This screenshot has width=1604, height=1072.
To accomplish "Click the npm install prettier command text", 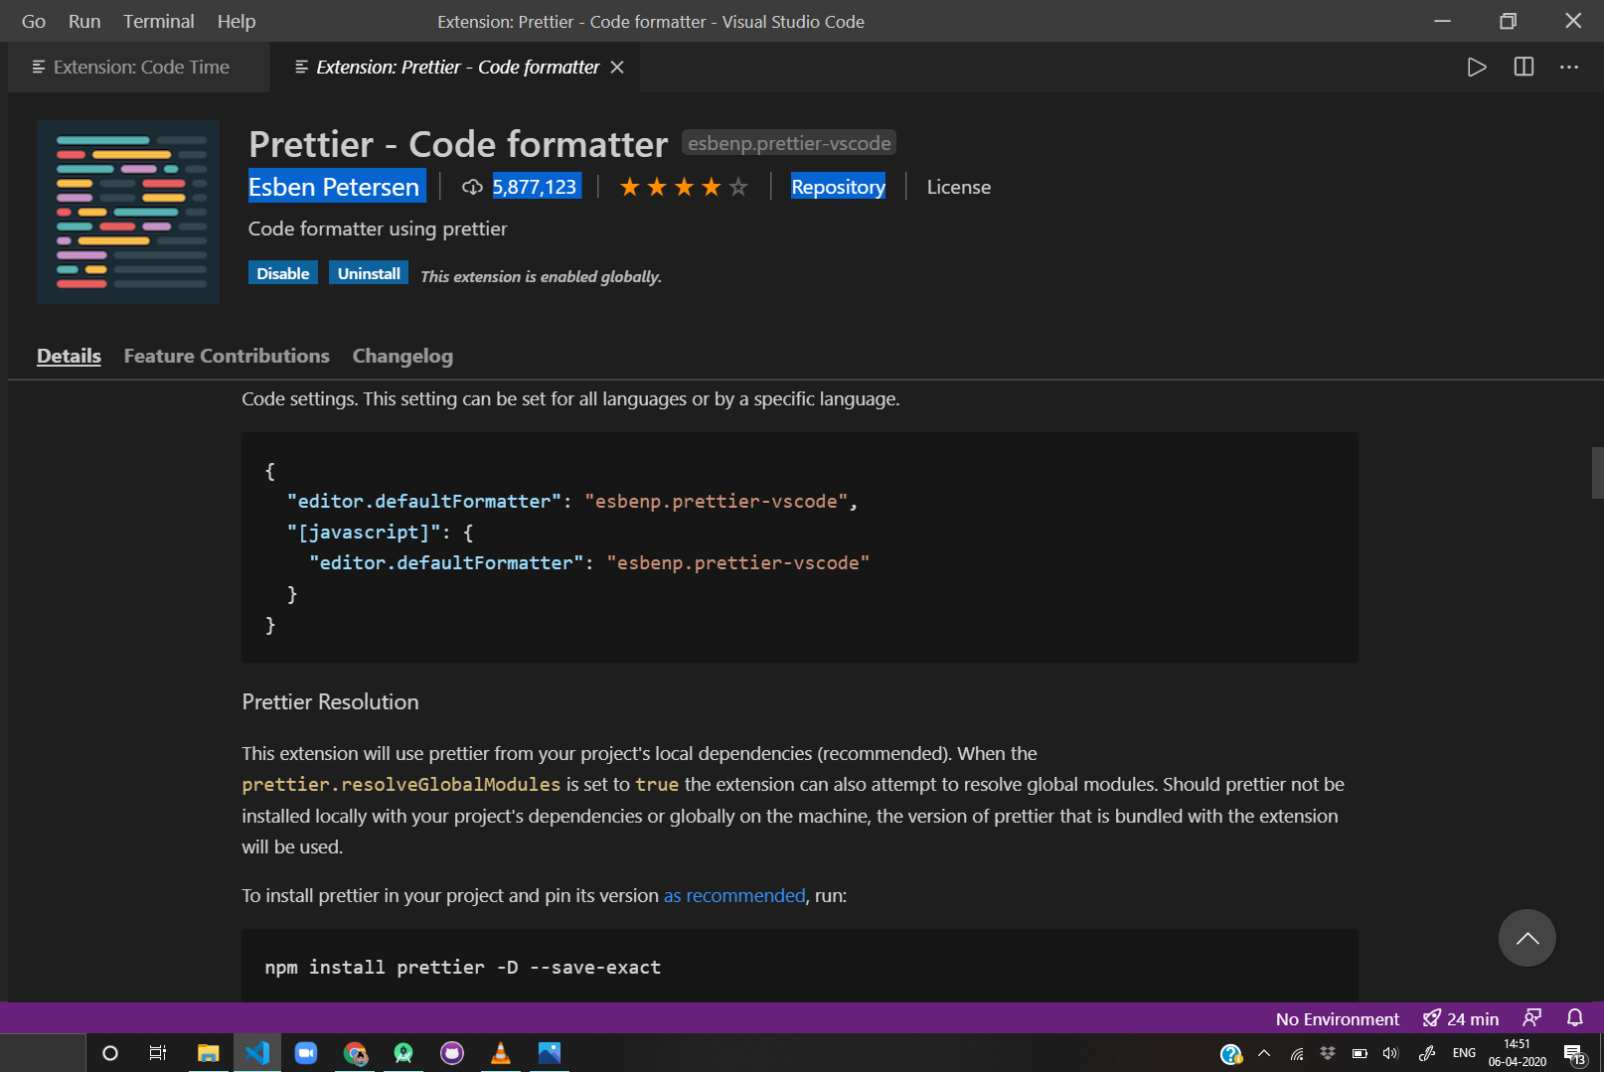I will tap(463, 967).
